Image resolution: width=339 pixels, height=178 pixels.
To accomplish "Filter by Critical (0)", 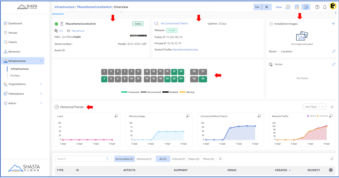I will coord(178,159).
